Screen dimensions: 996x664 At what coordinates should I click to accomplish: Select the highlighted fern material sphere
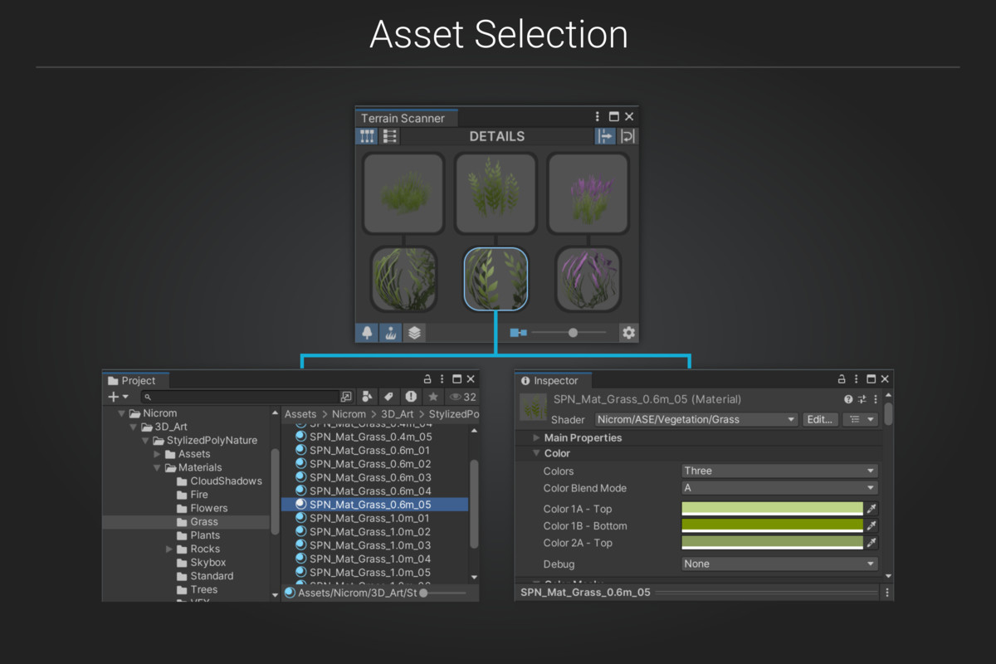(x=496, y=279)
